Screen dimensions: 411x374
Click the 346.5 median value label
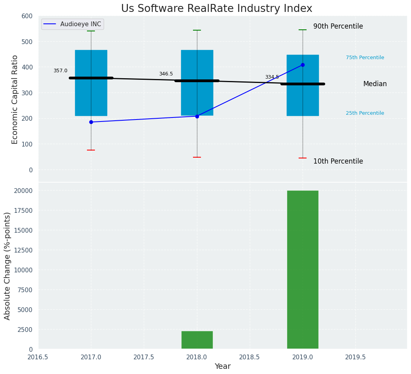pyautogui.click(x=166, y=74)
